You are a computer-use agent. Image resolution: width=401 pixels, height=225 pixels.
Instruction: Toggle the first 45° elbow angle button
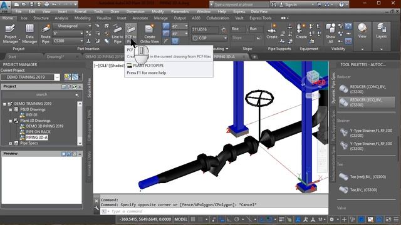[x=166, y=26]
